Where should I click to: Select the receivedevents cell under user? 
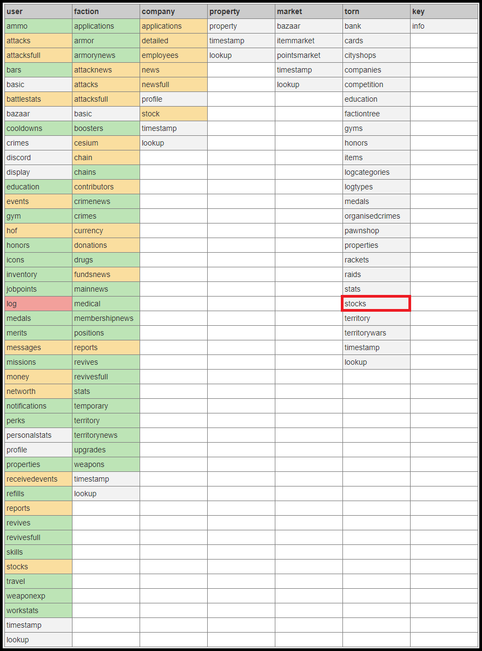click(38, 479)
